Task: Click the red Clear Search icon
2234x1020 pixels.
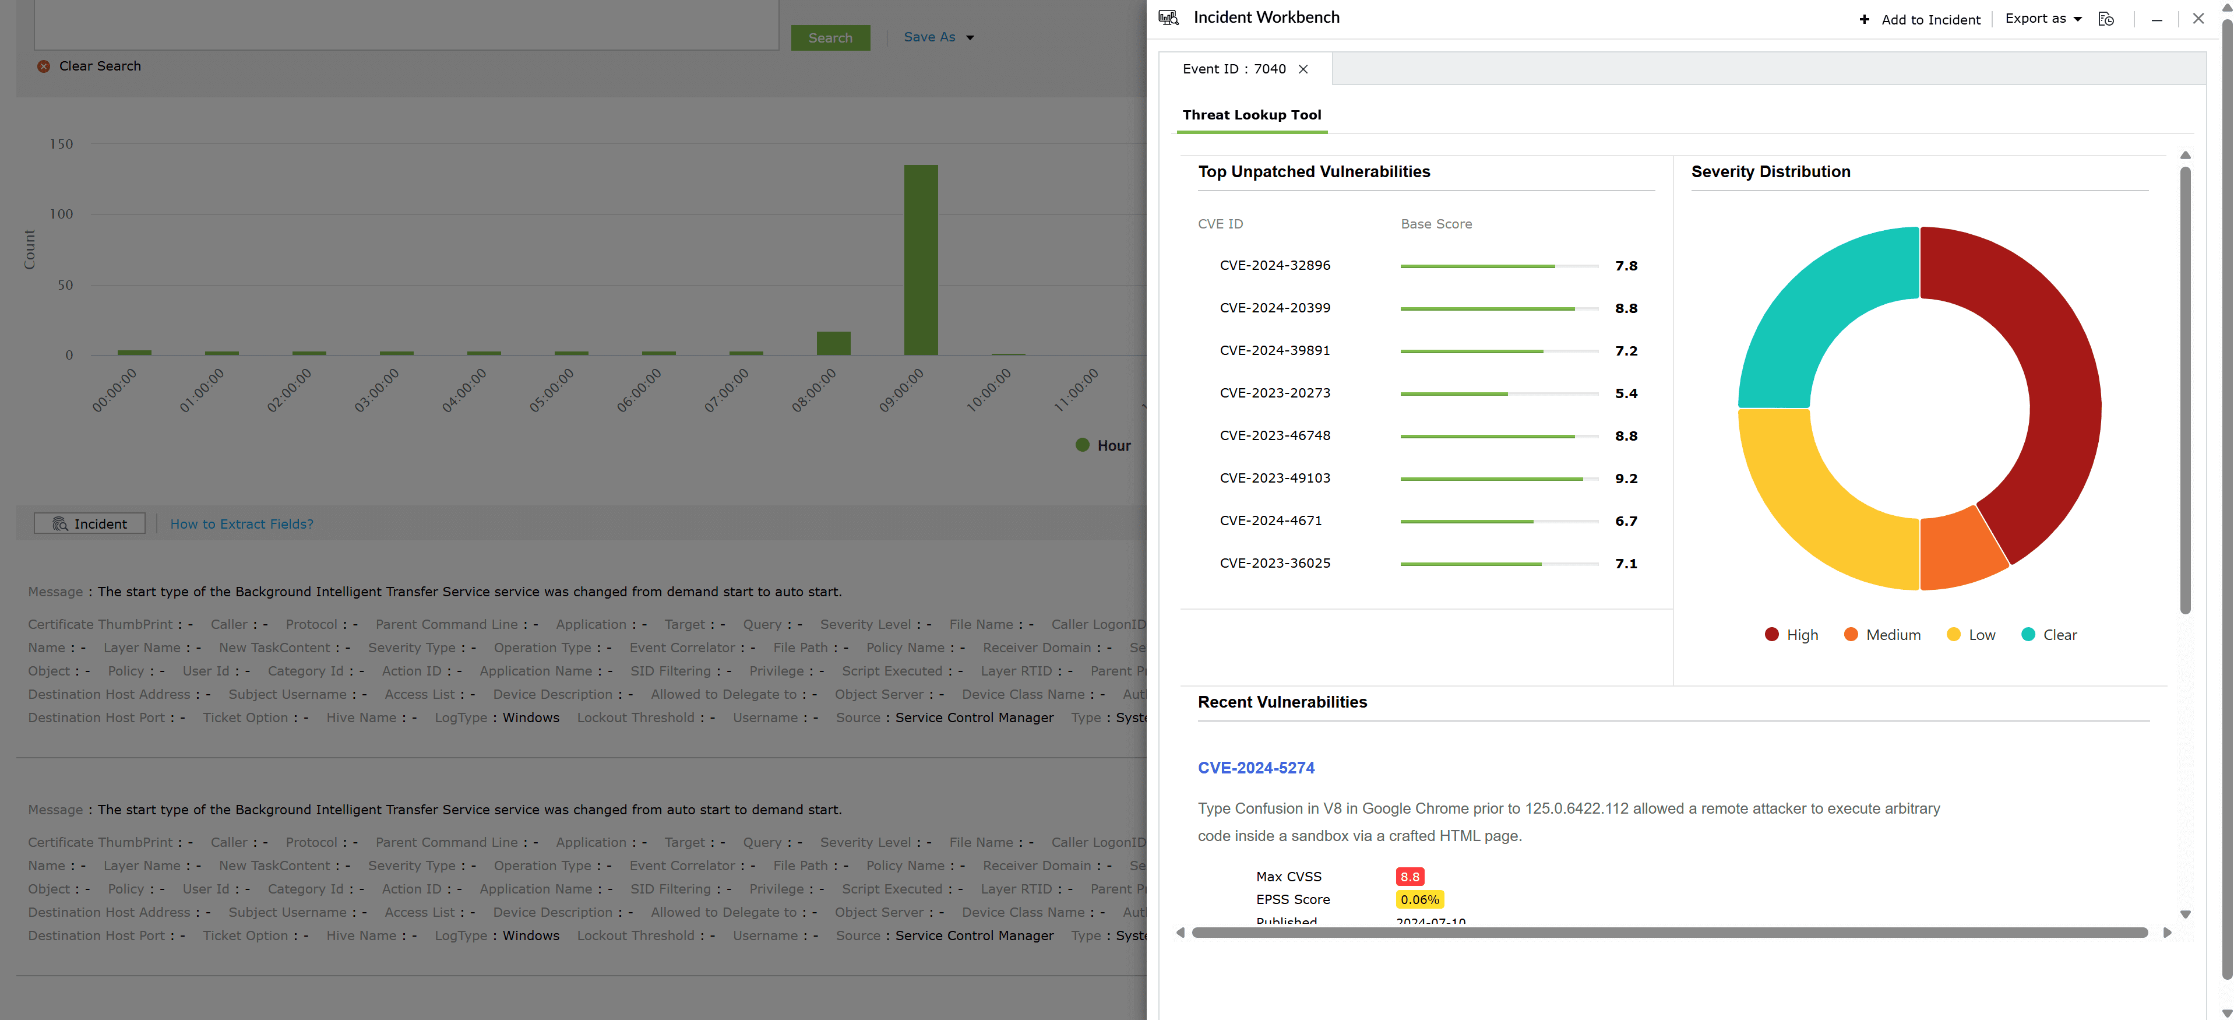Action: coord(43,66)
